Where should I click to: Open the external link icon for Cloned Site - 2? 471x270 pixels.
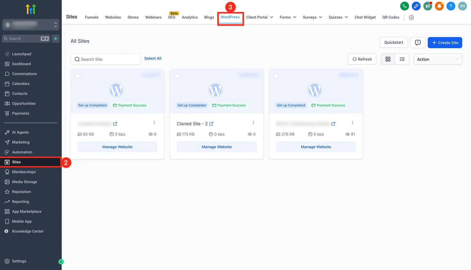[x=211, y=124]
